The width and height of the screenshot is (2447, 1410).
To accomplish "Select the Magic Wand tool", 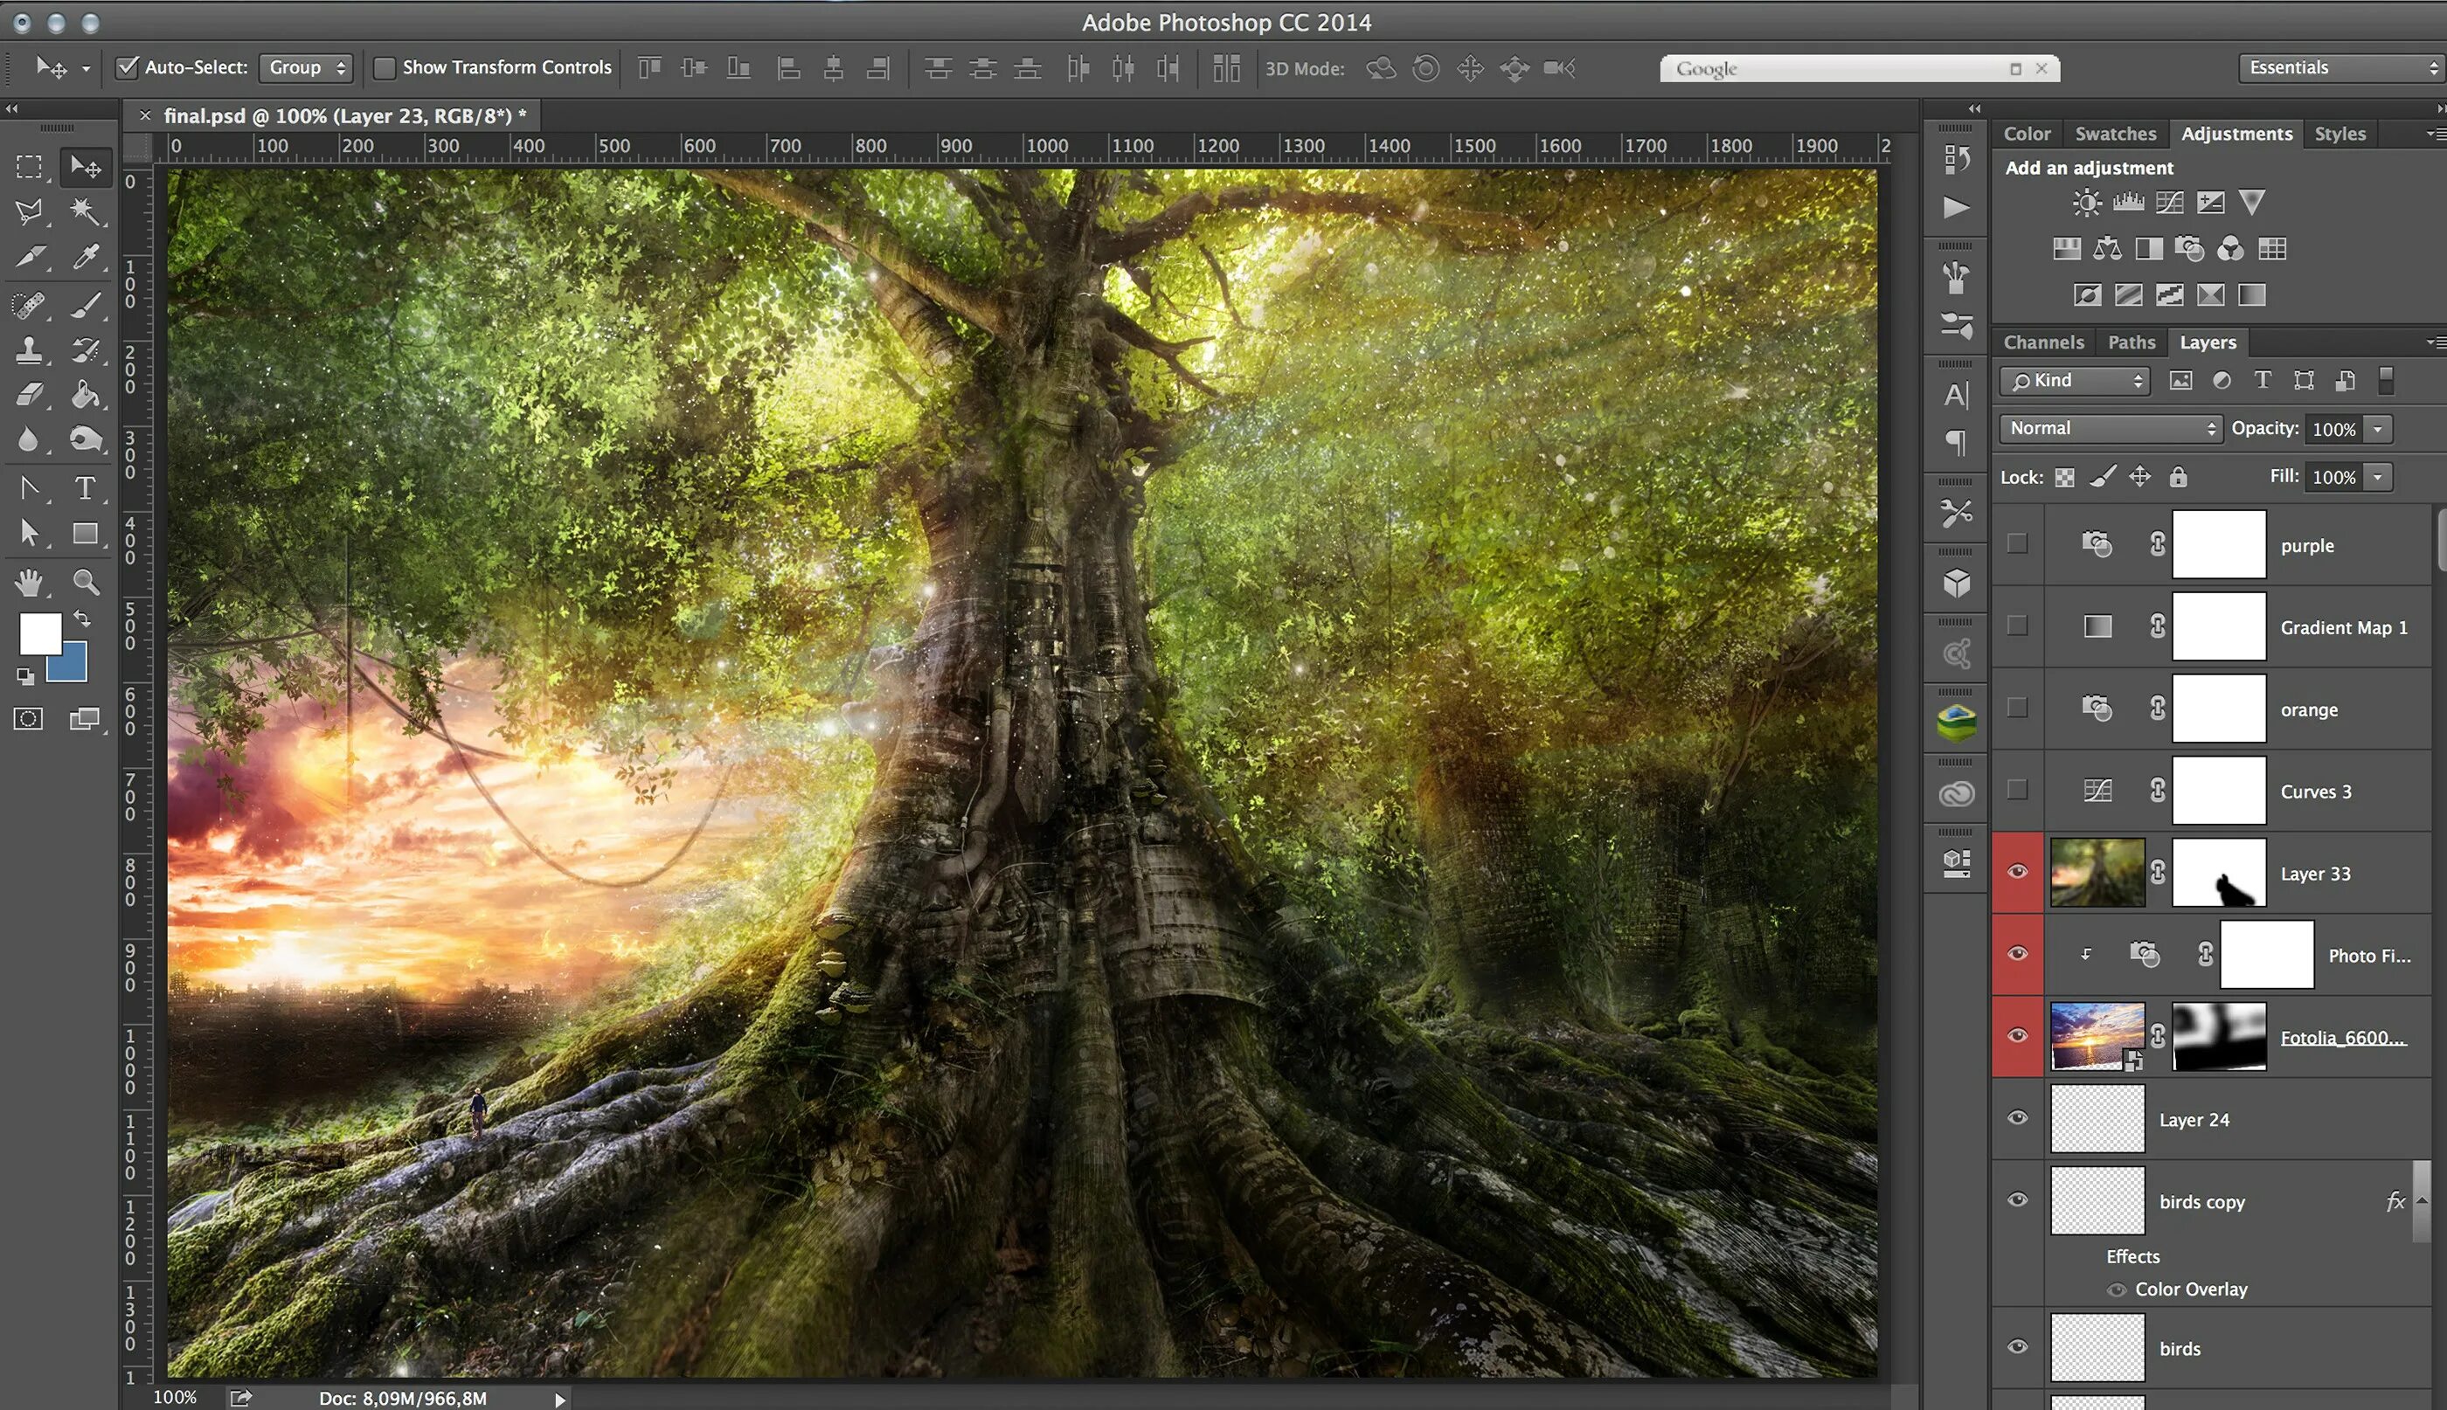I will [84, 211].
